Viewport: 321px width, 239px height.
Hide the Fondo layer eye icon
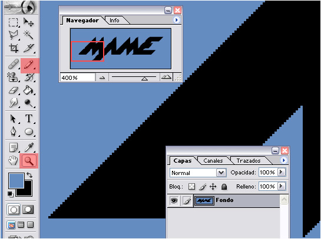(174, 201)
